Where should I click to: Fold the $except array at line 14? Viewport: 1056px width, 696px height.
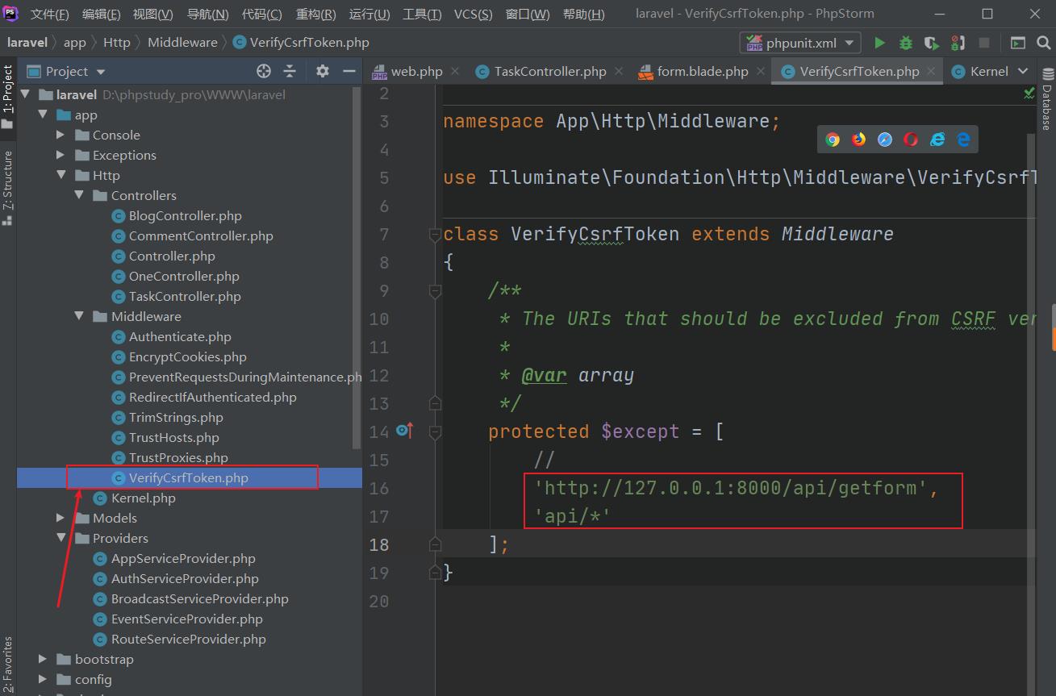(x=435, y=431)
